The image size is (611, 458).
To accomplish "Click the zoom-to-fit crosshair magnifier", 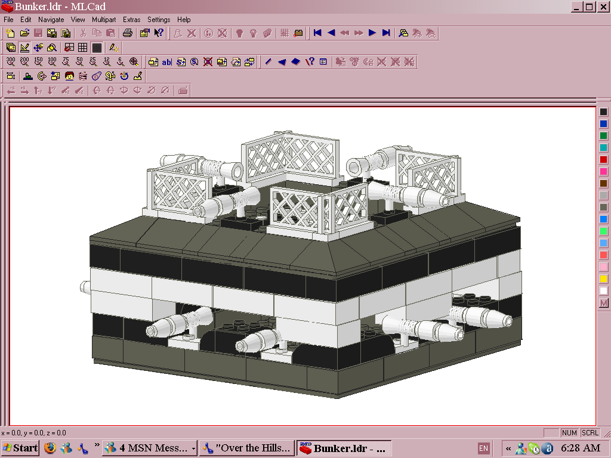I will (134, 61).
